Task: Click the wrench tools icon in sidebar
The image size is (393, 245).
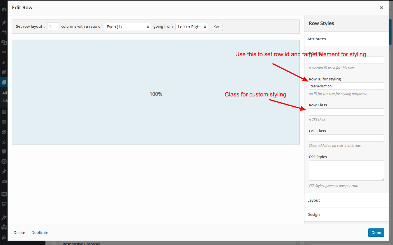Action: pos(4,217)
